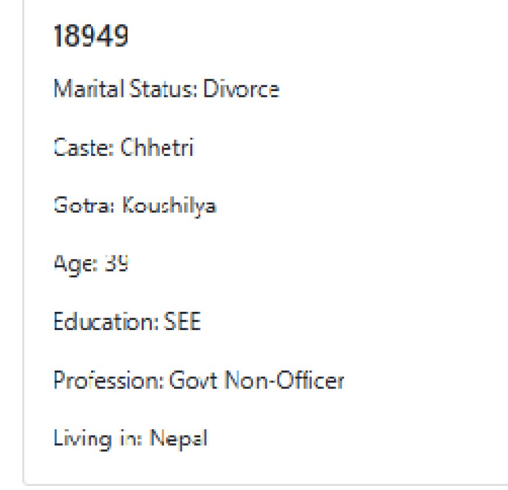Viewport: 508px width, 490px height.
Task: Select the Chhetri caste value
Action: [157, 147]
